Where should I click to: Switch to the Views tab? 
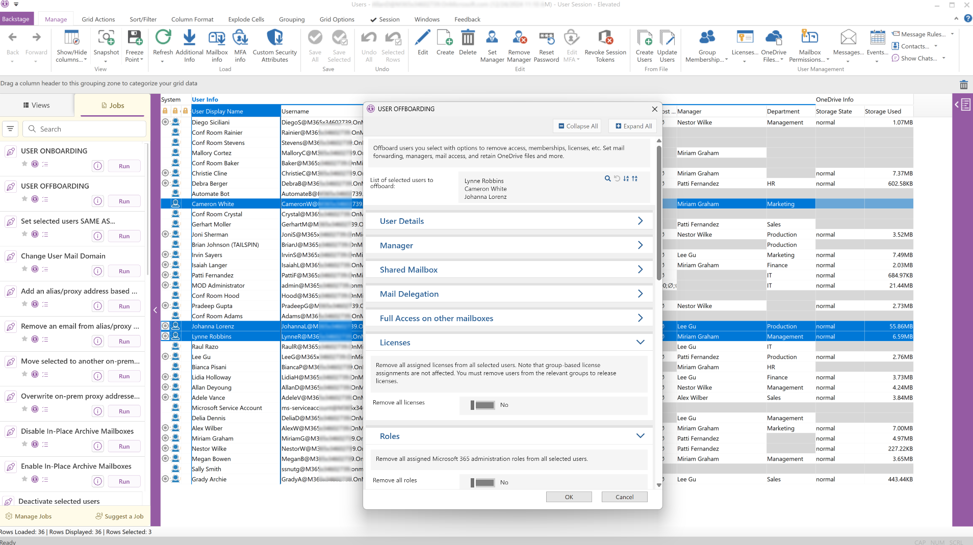coord(37,106)
